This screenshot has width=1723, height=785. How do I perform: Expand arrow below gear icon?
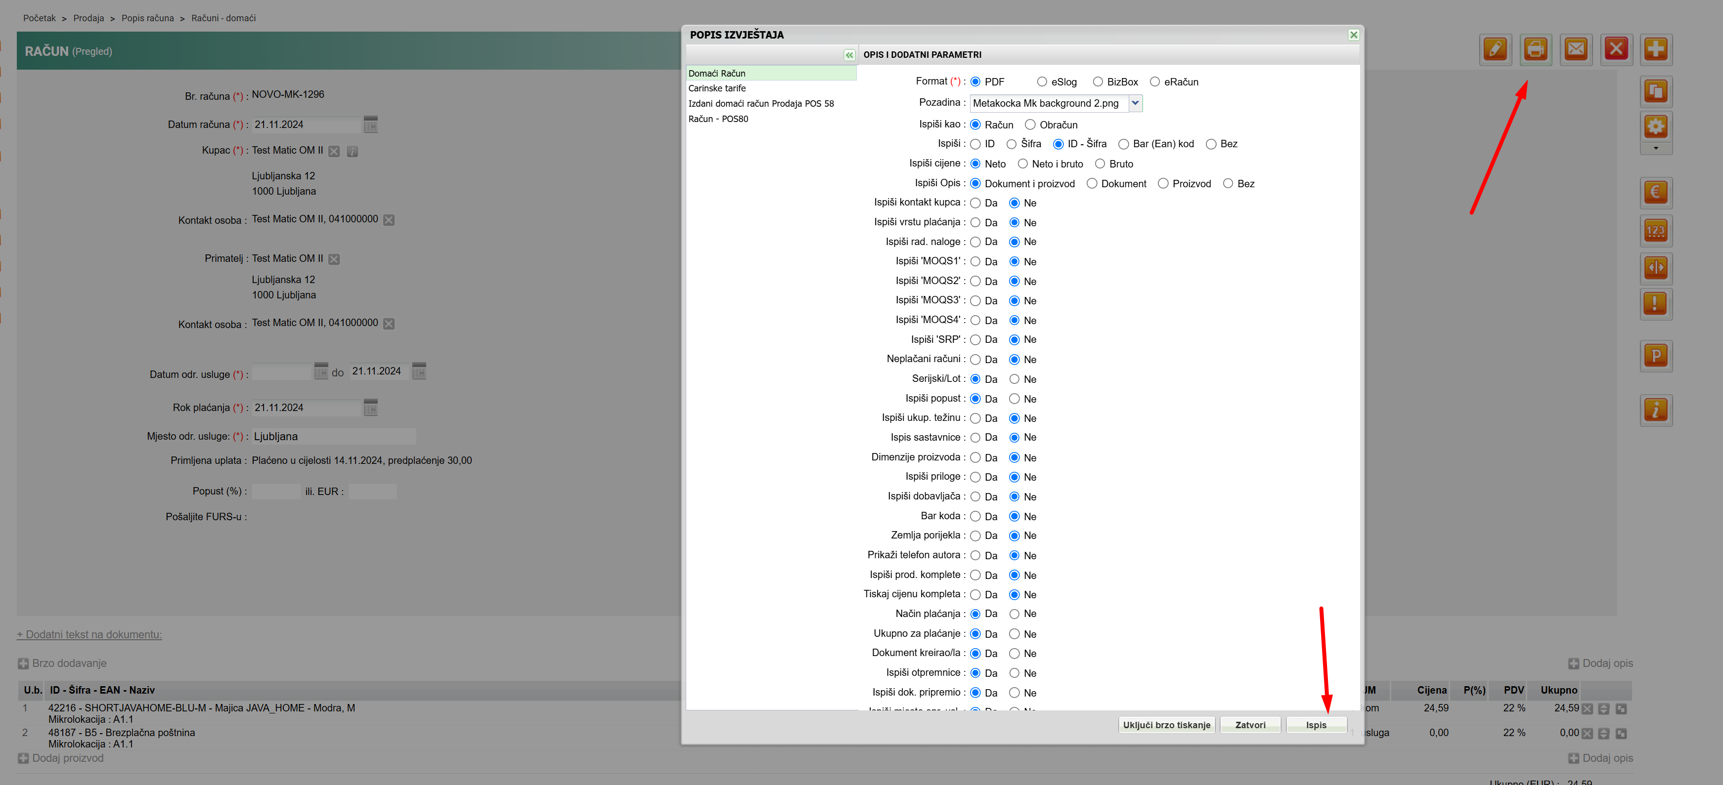tap(1655, 149)
